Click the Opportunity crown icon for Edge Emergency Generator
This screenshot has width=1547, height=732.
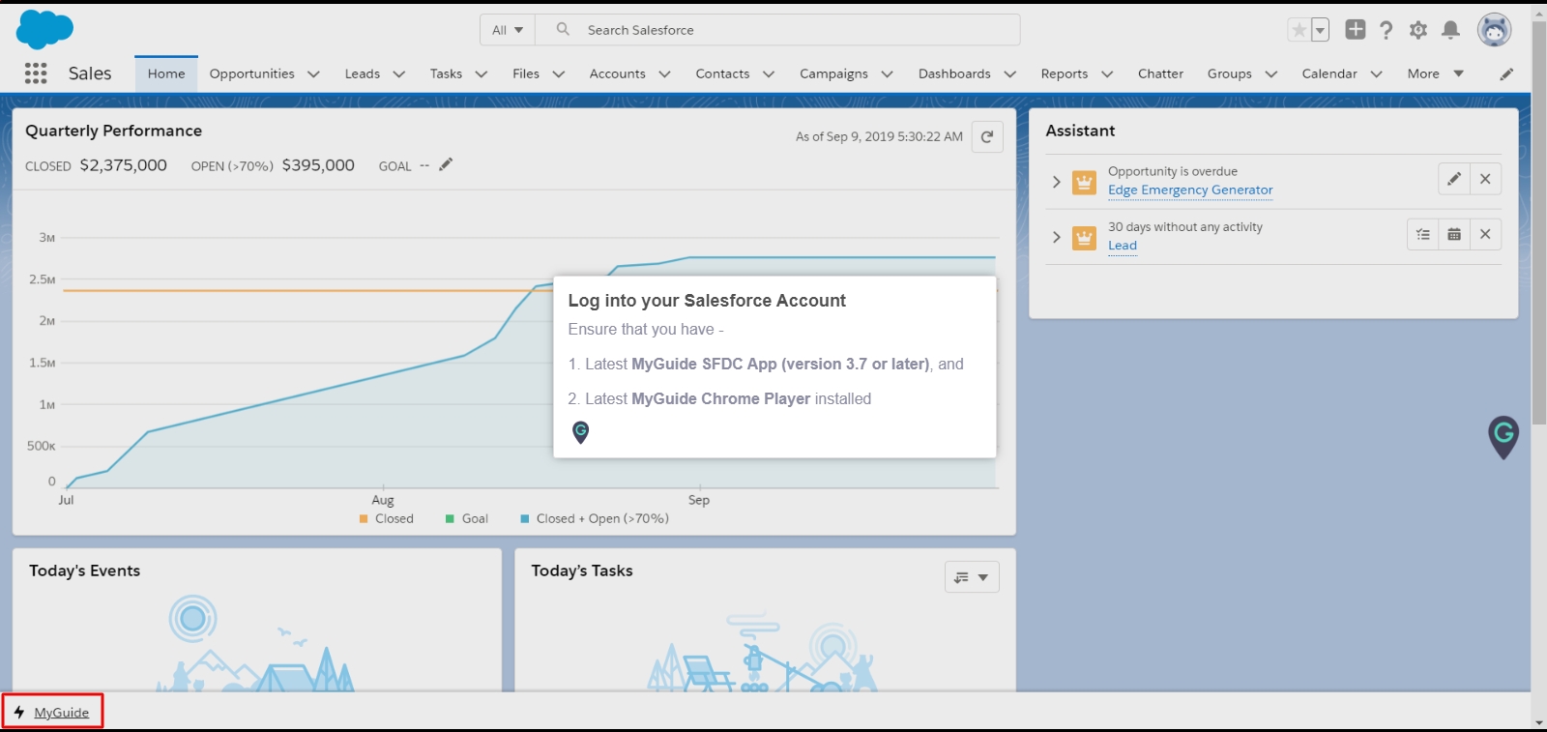click(1085, 182)
